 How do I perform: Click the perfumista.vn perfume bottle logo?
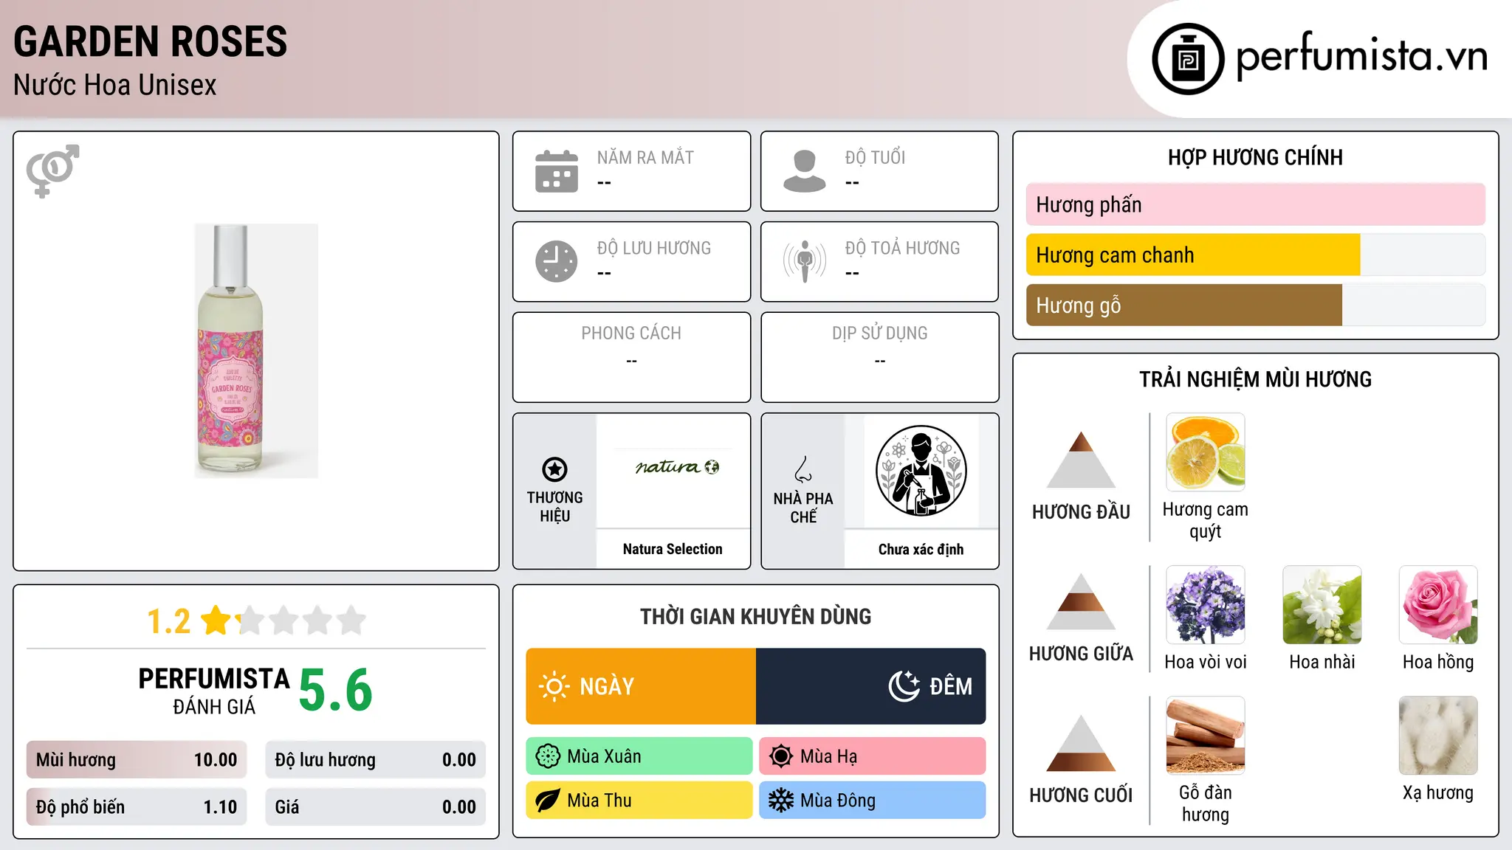pos(1188,59)
